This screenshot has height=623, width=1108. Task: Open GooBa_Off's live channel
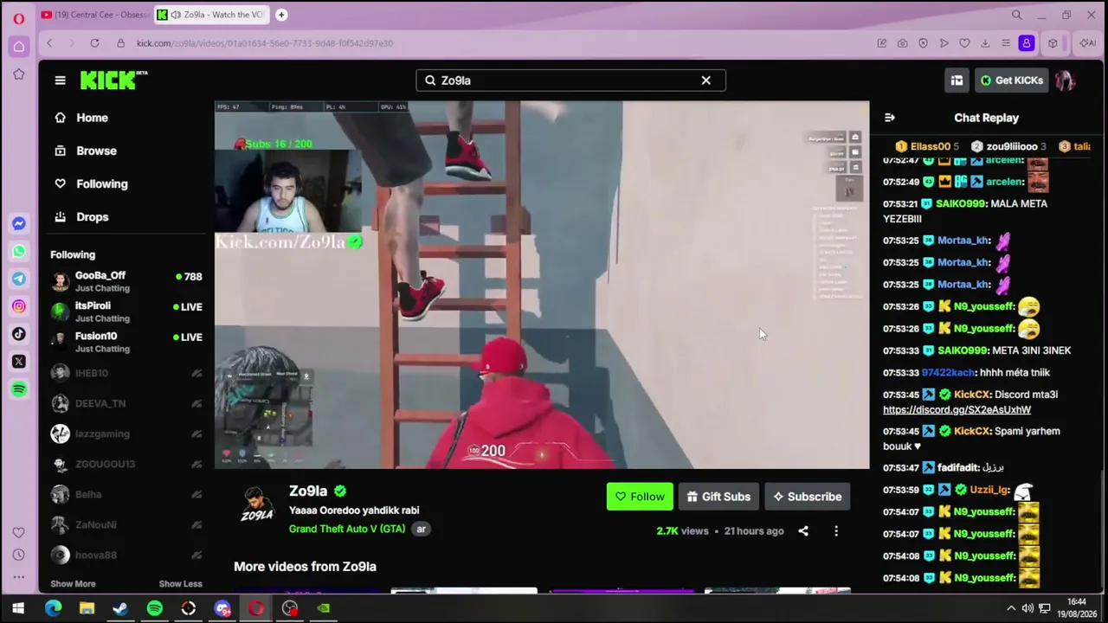126,281
